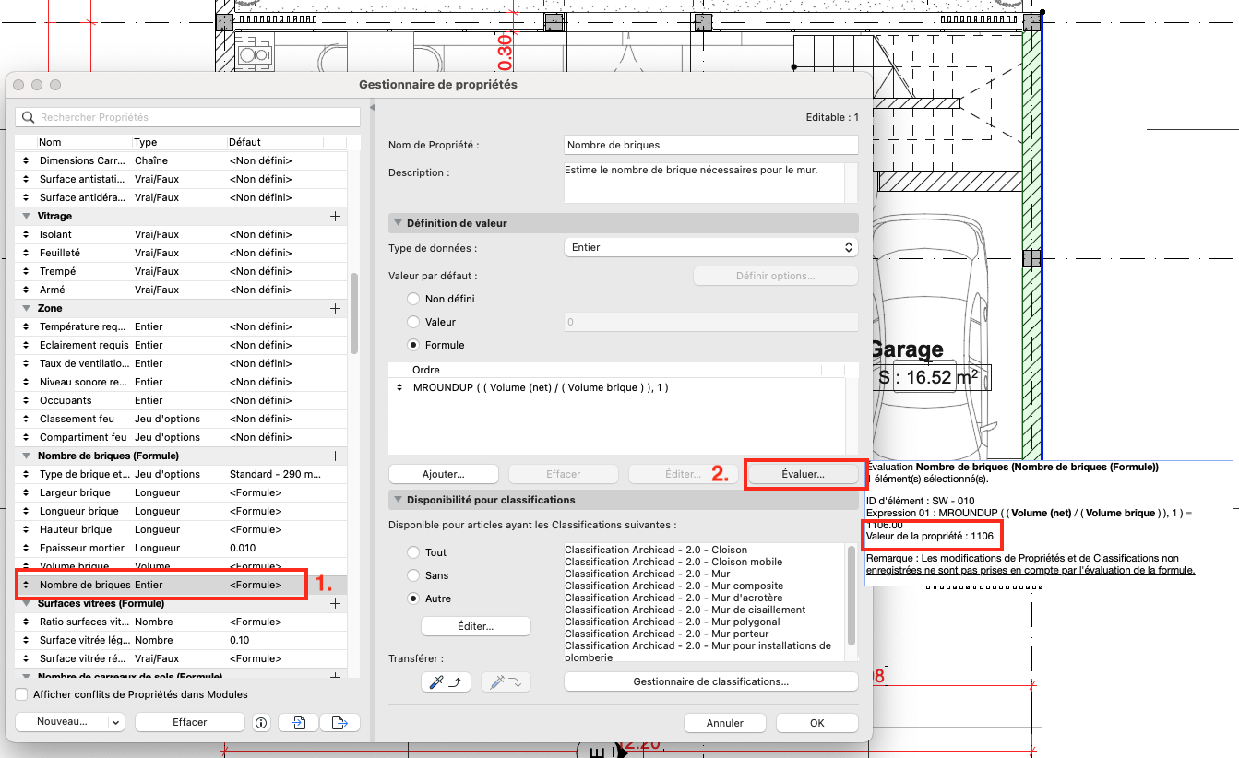This screenshot has width=1239, height=758.
Task: Open Gestionnaire de classifications
Action: pyautogui.click(x=710, y=681)
